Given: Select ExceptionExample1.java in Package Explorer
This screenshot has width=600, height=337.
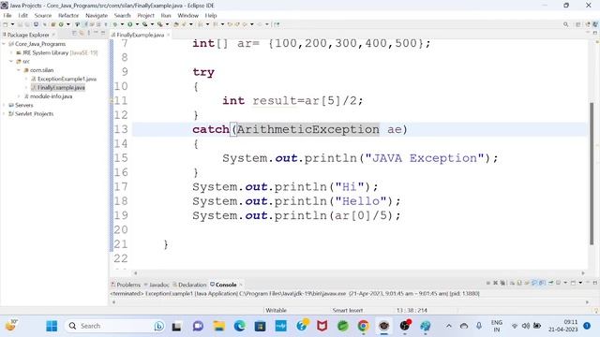Looking at the screenshot, I should (x=67, y=79).
